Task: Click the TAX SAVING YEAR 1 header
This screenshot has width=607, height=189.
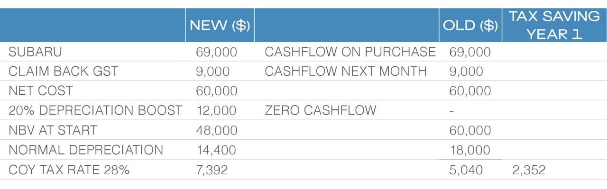Action: [x=554, y=25]
